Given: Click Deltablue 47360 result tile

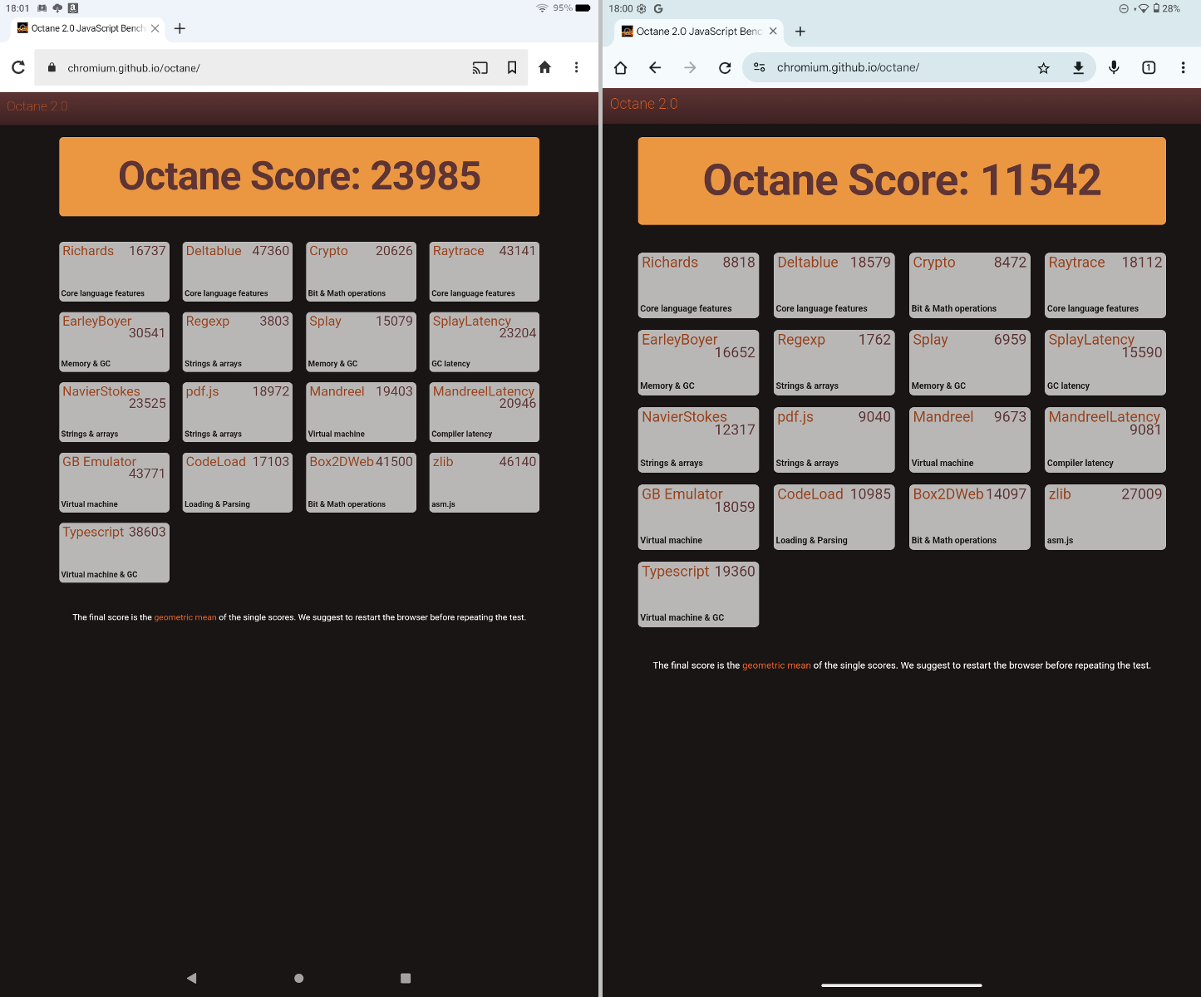Looking at the screenshot, I should pos(238,272).
